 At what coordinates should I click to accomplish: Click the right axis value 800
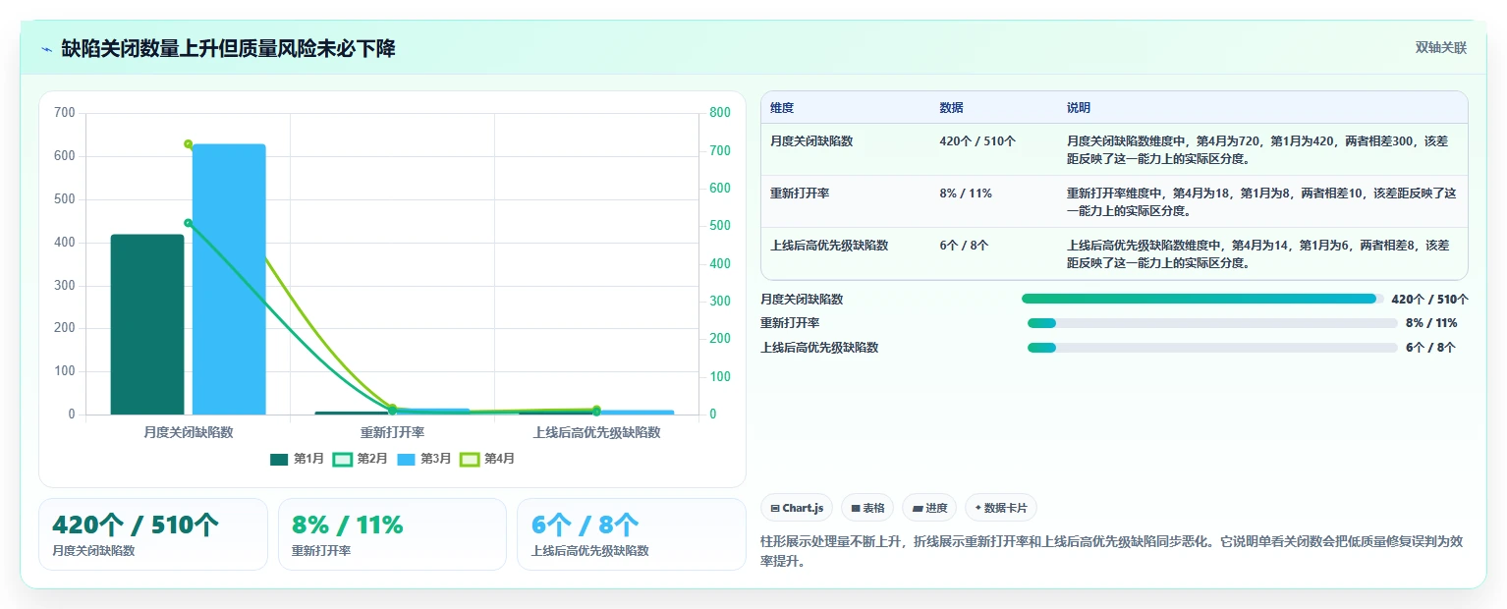click(720, 113)
